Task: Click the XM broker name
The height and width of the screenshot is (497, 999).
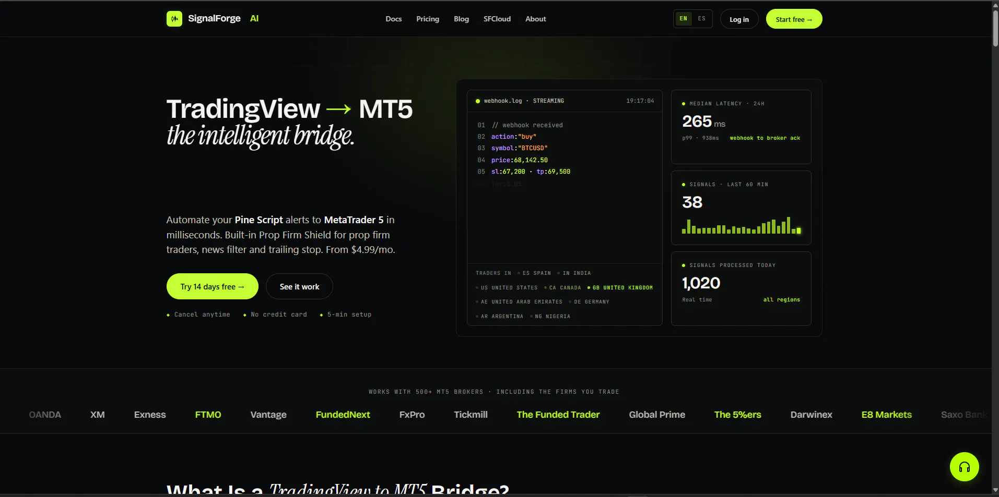Action: coord(98,415)
